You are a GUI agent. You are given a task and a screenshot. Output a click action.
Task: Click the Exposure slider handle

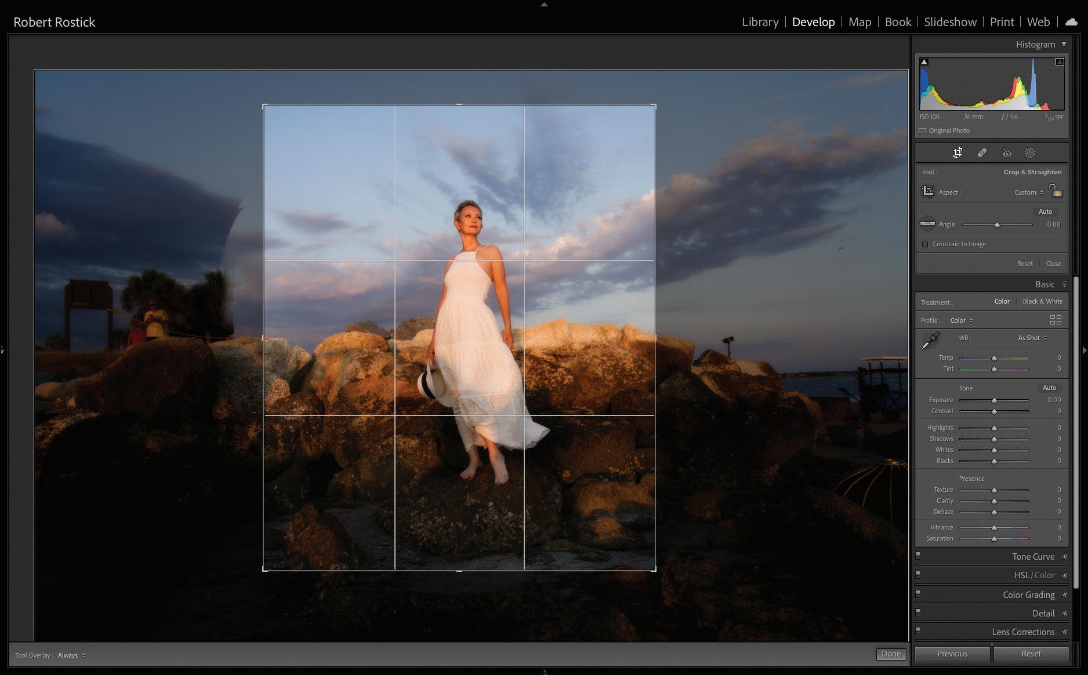pyautogui.click(x=994, y=400)
